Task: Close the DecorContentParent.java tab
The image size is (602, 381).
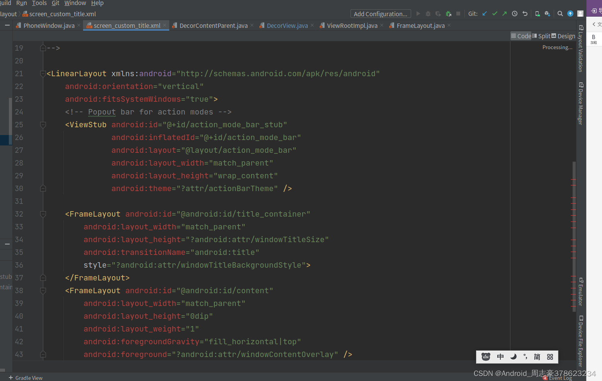Action: click(x=252, y=25)
